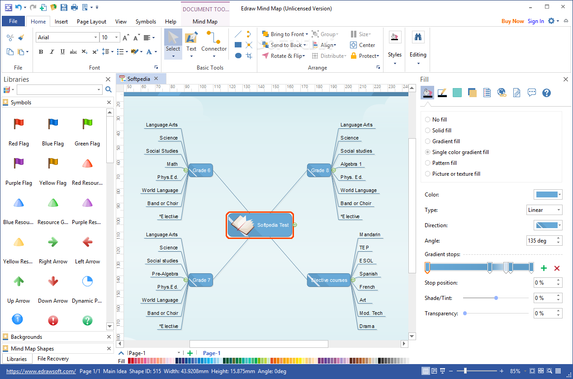Viewport: 573px width, 379px height.
Task: Choose the Down Arrow symbol
Action: [x=53, y=281]
